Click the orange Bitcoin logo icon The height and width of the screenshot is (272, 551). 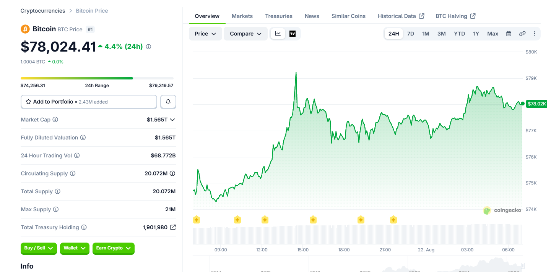coord(25,29)
